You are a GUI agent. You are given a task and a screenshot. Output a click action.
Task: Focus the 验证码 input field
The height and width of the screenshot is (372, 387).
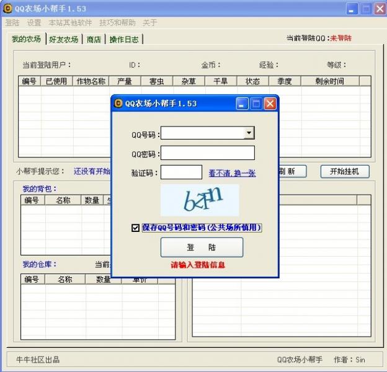pos(181,172)
